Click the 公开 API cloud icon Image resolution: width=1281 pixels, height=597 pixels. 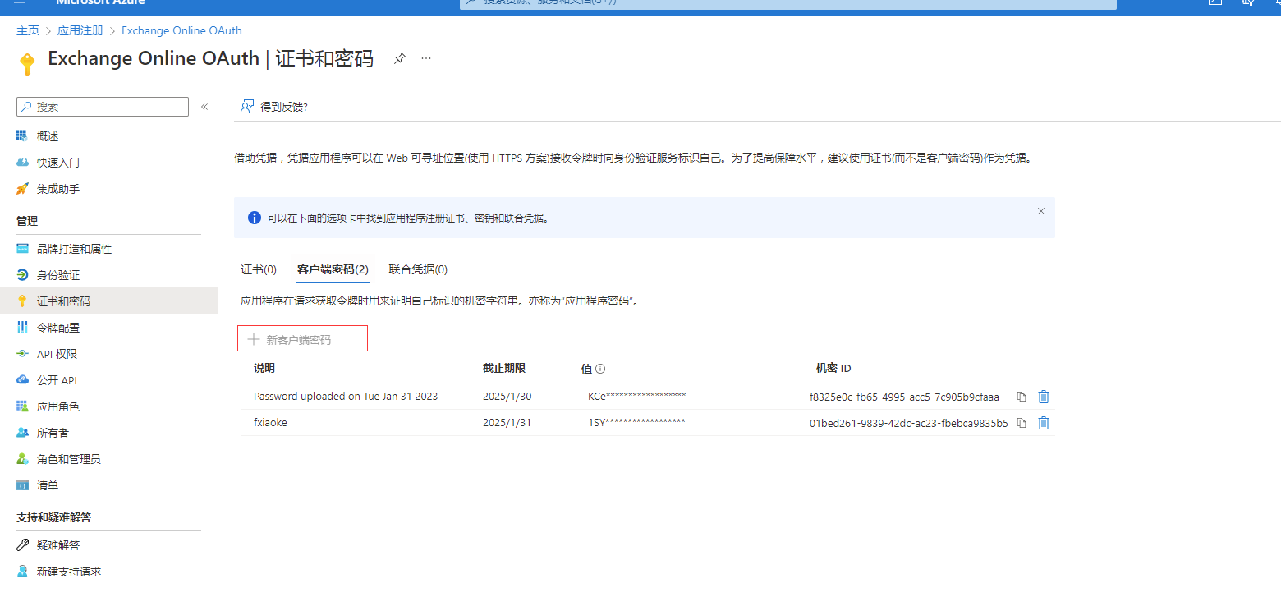pyautogui.click(x=22, y=380)
